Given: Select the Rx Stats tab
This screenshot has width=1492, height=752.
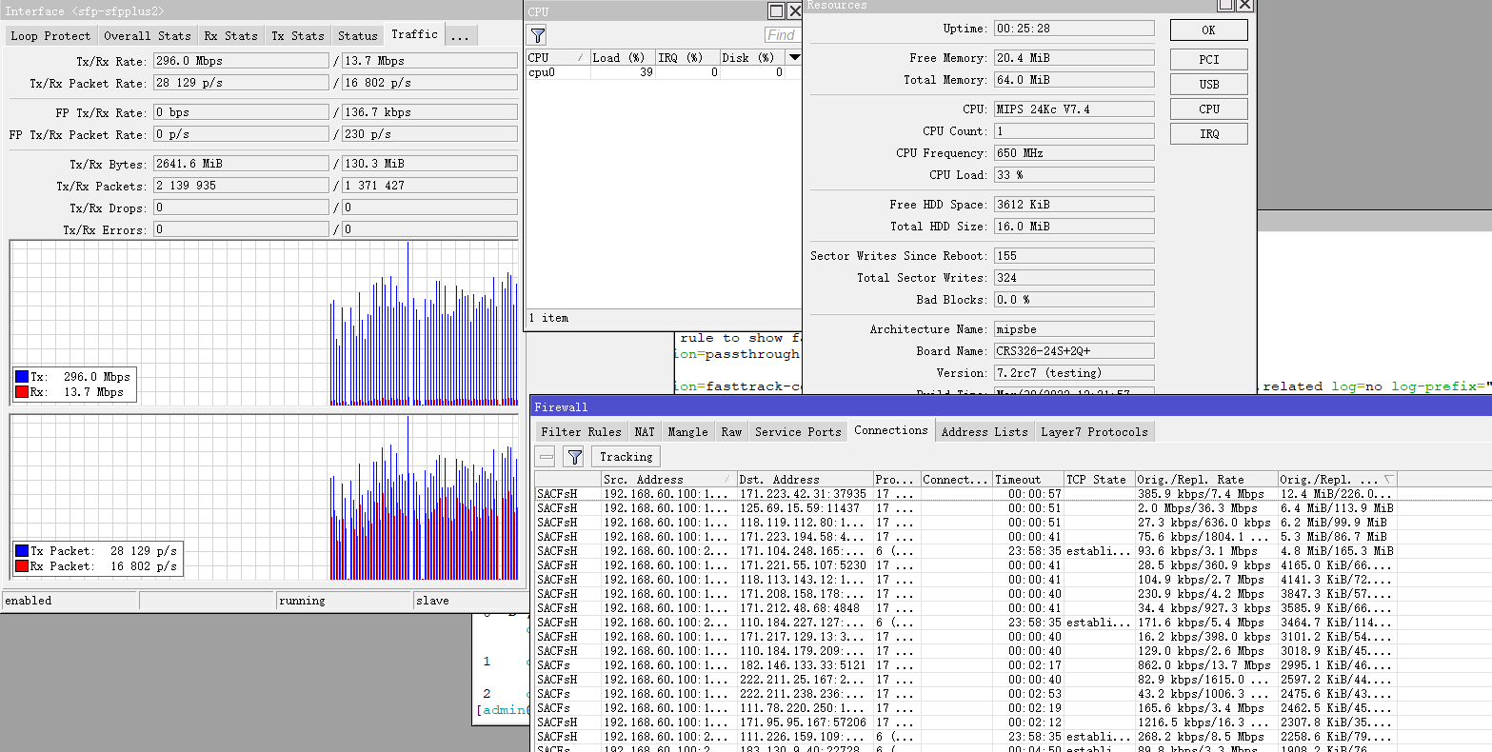Looking at the screenshot, I should tap(230, 36).
